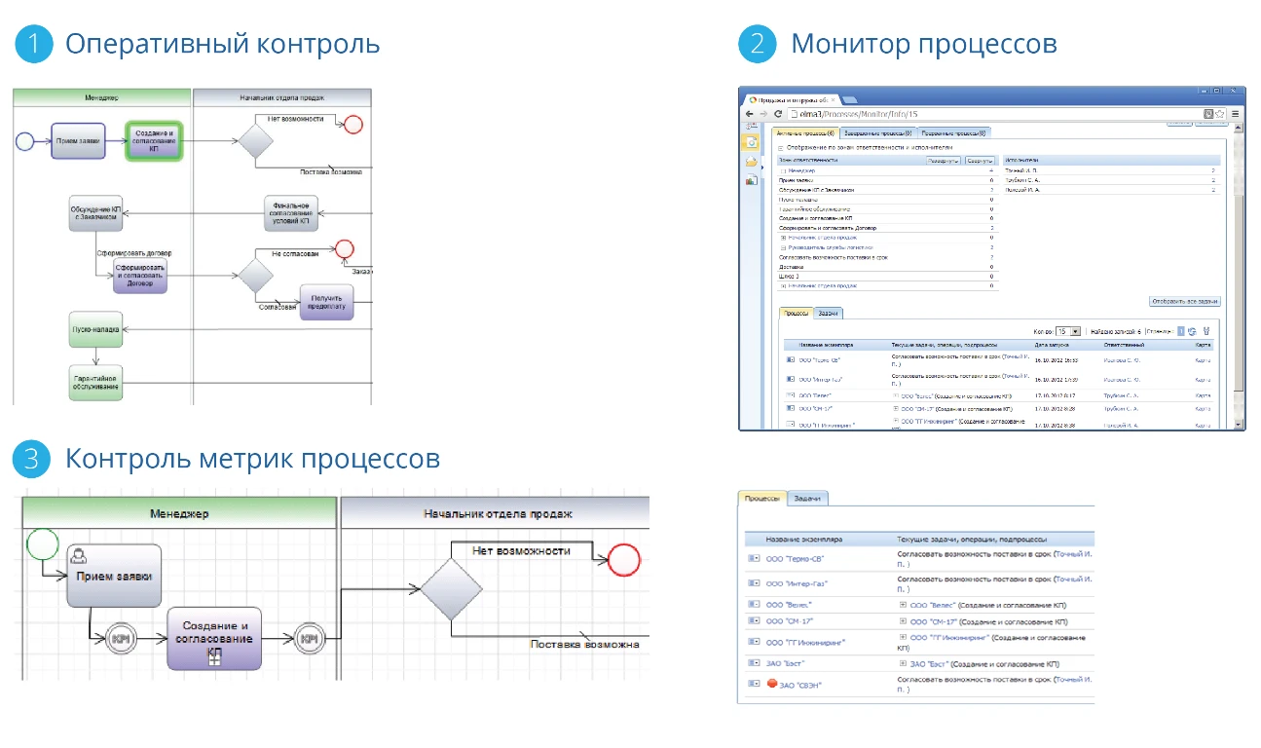
Task: Bookmark the page with the star icon
Action: (1219, 113)
